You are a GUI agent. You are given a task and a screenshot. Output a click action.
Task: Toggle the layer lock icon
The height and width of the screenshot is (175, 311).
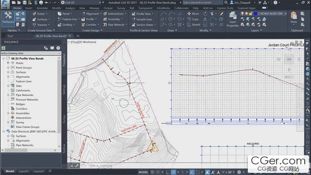pos(251,13)
